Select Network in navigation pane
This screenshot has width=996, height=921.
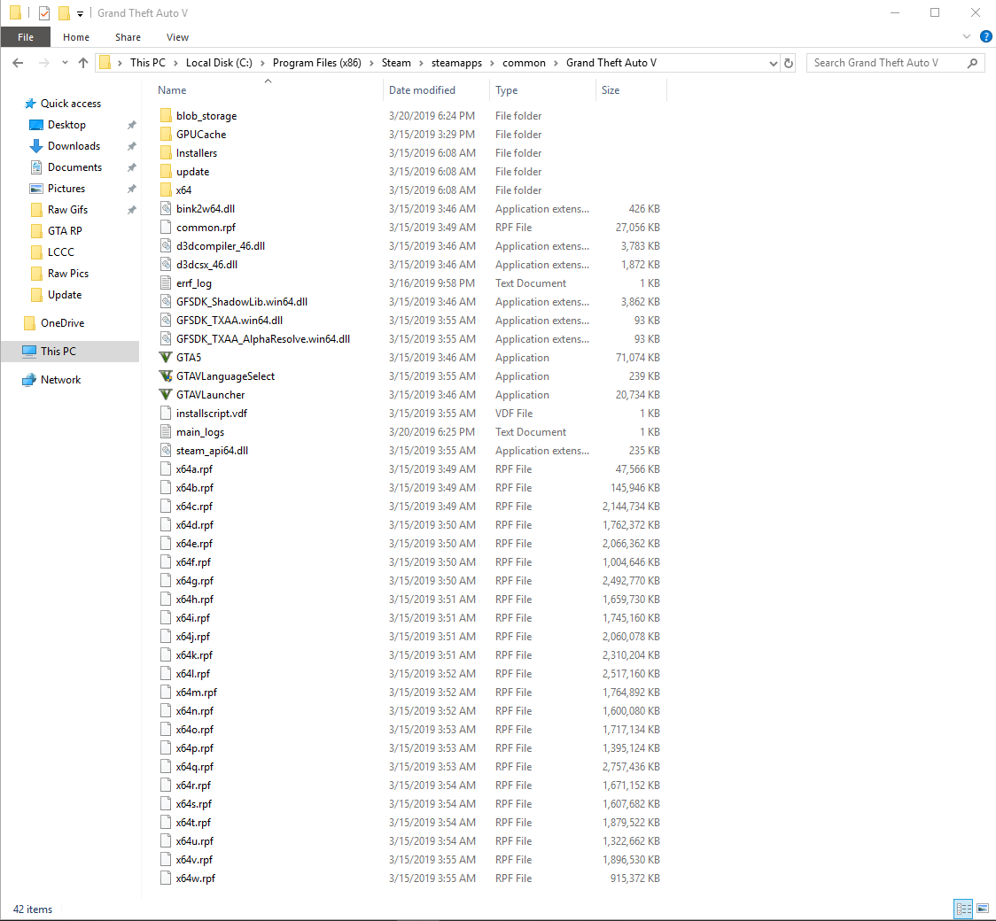pyautogui.click(x=60, y=380)
